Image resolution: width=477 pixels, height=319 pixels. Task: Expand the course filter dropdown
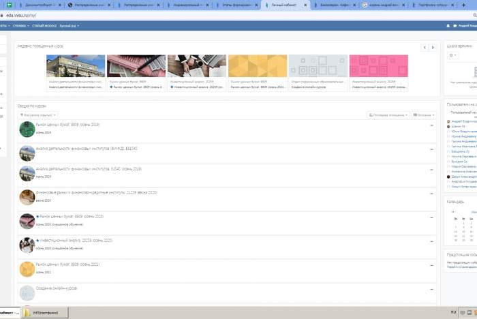pos(39,115)
